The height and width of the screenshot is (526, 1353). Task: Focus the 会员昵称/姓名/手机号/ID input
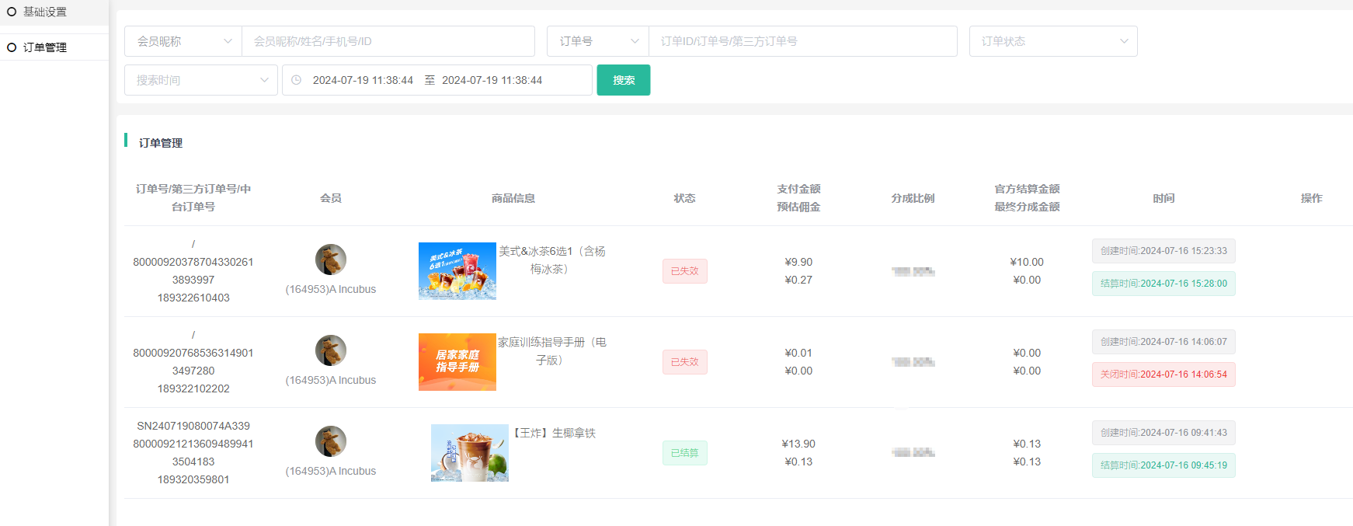click(x=388, y=41)
